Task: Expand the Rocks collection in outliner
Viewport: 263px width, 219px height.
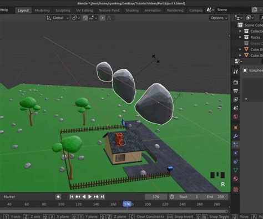Action: pos(240,37)
